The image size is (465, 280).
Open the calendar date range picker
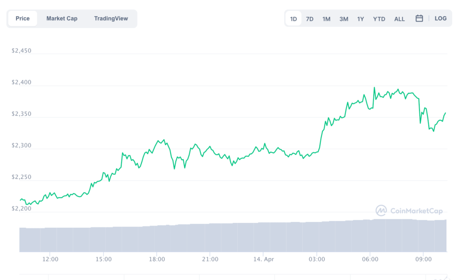coord(419,18)
